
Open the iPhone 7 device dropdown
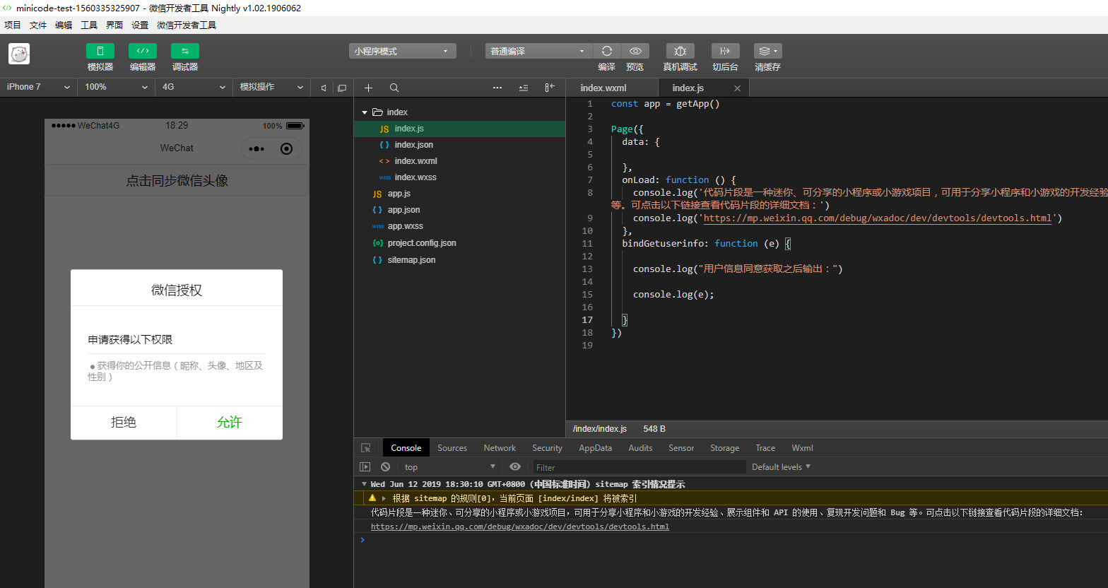(x=38, y=87)
